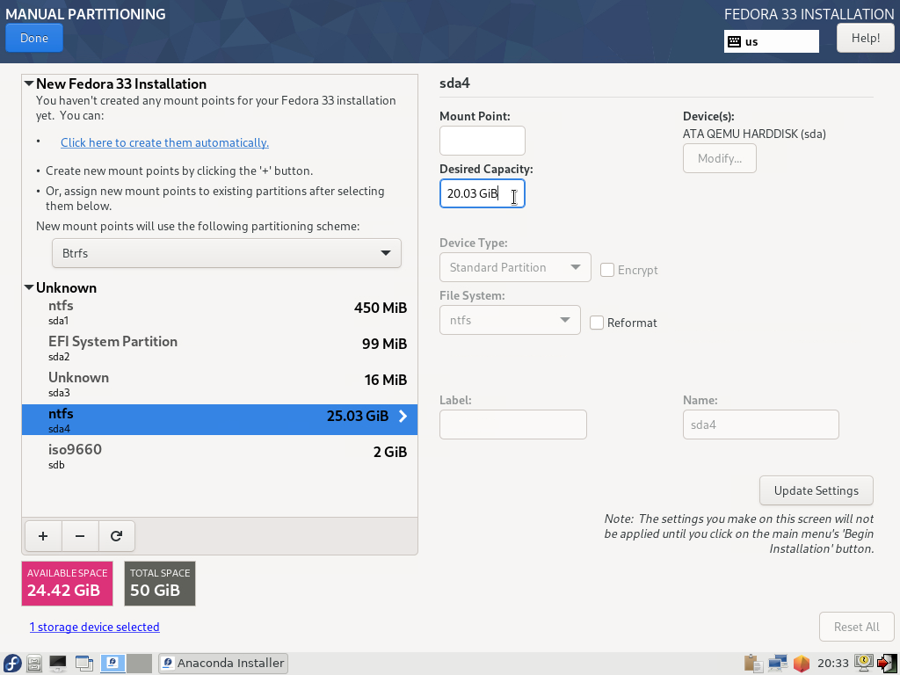
Task: Open the File System ntfs dropdown
Action: 510,320
